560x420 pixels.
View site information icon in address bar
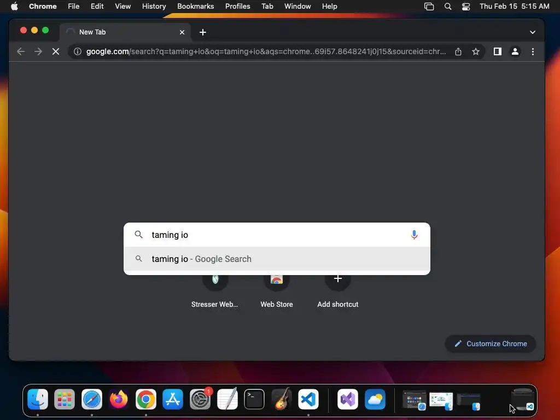(78, 51)
